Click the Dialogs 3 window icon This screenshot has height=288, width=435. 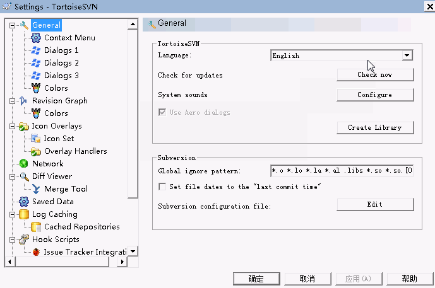[36, 76]
